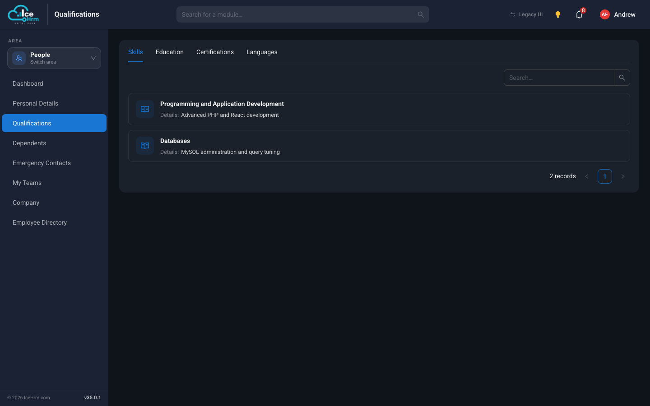The image size is (650, 406).
Task: Select Qualifications in the sidebar
Action: [x=54, y=123]
